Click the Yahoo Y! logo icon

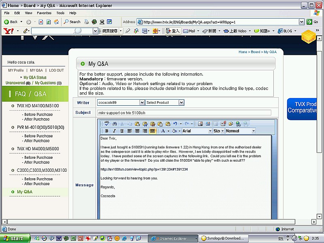pos(9,31)
